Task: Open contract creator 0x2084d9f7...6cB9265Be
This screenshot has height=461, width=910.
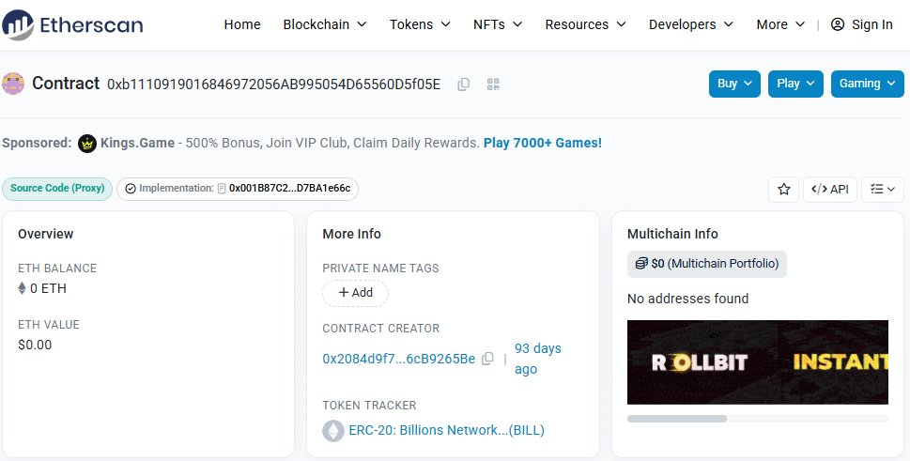Action: click(399, 359)
